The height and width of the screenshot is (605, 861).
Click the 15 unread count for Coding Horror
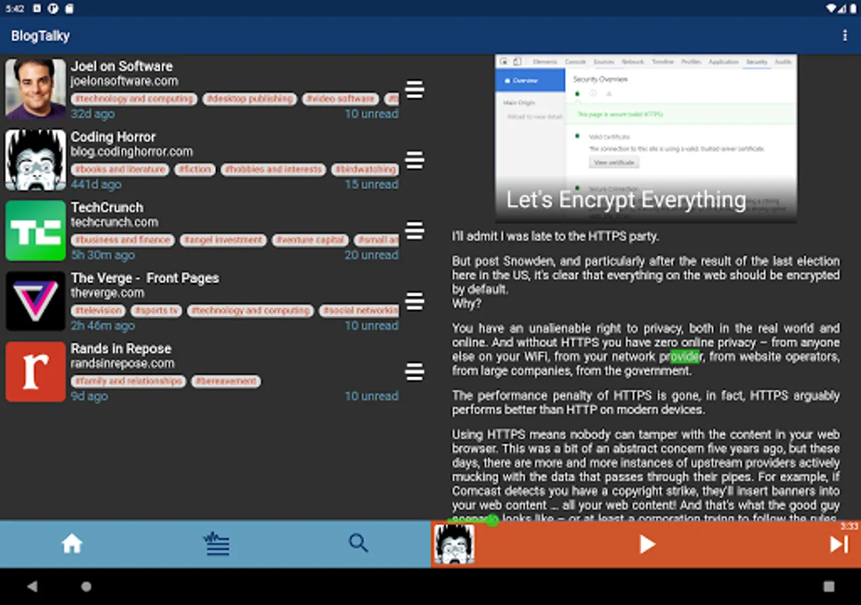pos(372,184)
